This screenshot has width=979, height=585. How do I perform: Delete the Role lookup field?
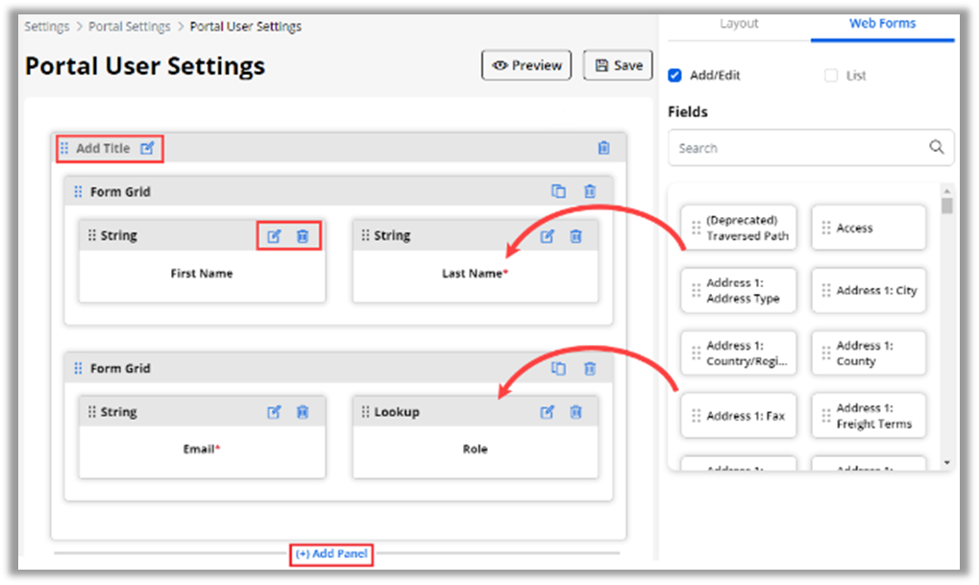[x=575, y=412]
